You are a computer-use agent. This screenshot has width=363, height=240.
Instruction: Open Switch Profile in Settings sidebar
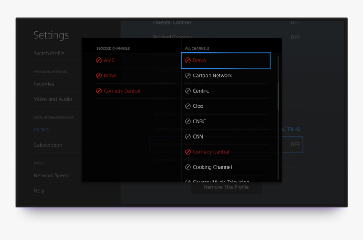[x=49, y=53]
